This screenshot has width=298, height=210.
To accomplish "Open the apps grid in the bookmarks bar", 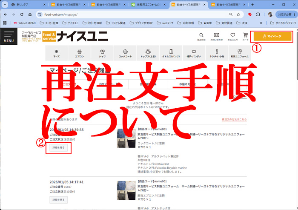I will point(5,23).
